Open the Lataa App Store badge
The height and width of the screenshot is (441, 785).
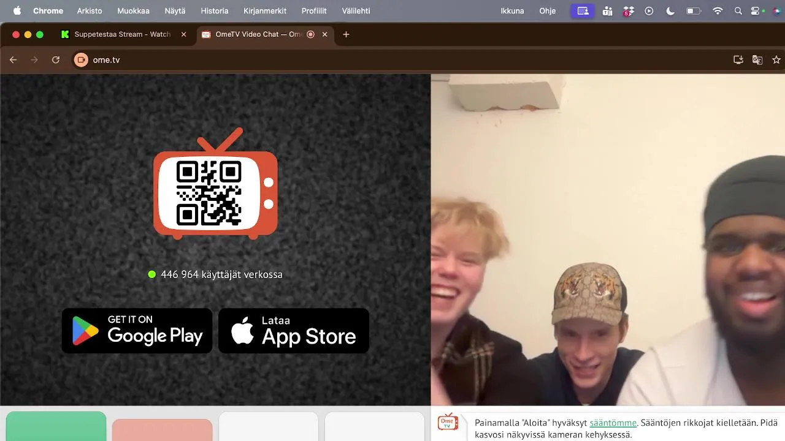point(294,331)
